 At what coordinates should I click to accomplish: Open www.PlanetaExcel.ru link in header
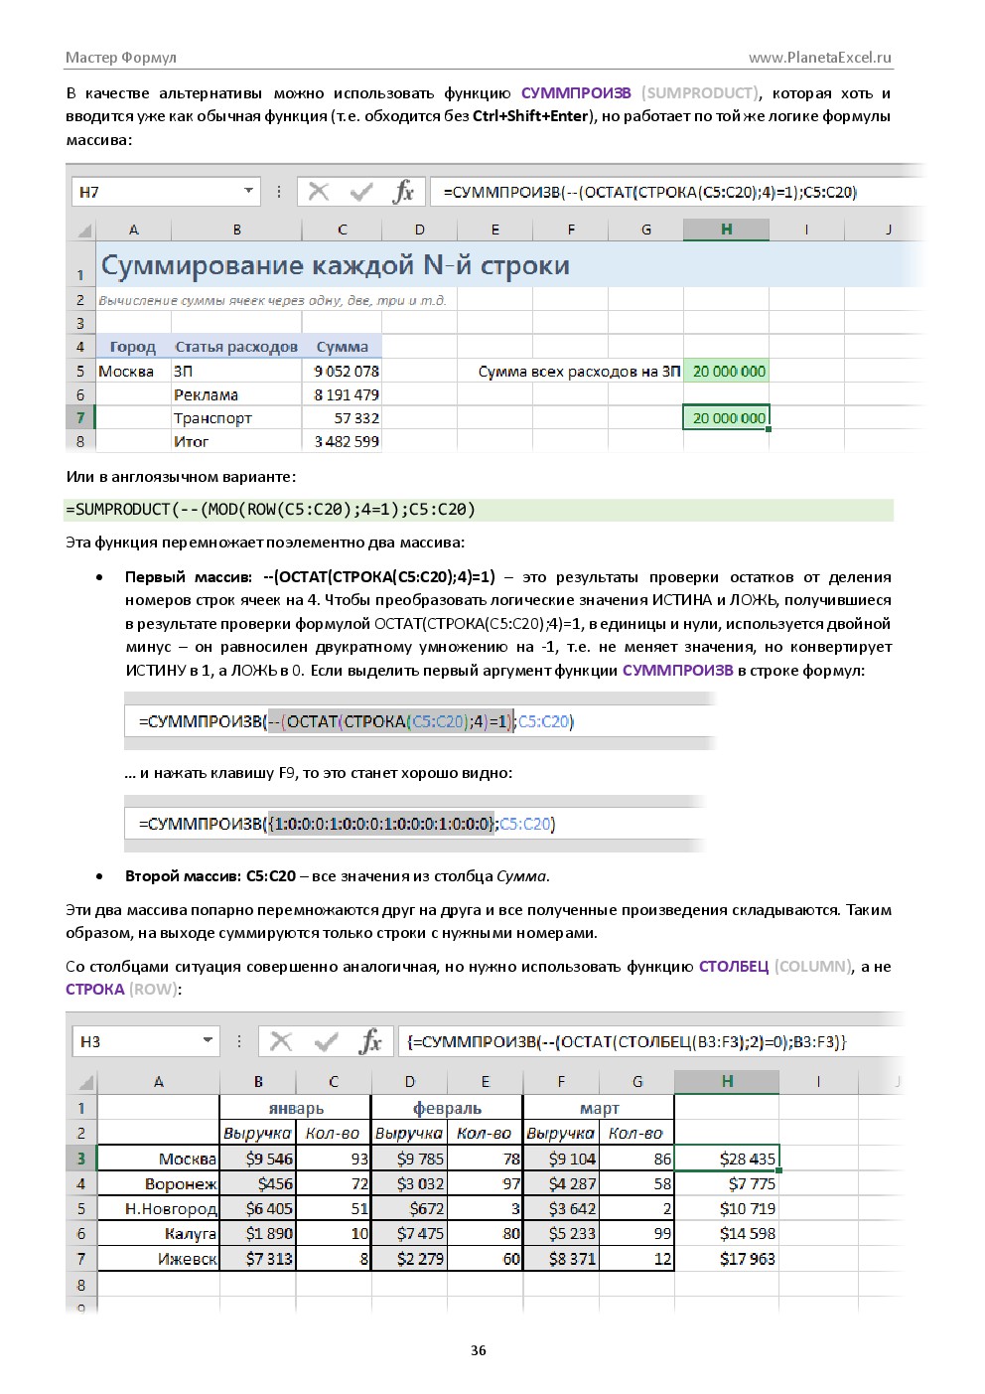coord(820,57)
